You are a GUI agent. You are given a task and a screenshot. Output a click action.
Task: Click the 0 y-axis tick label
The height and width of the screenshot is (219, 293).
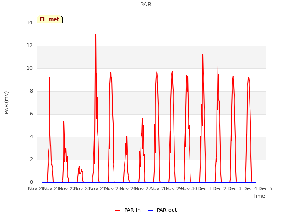click(31, 182)
